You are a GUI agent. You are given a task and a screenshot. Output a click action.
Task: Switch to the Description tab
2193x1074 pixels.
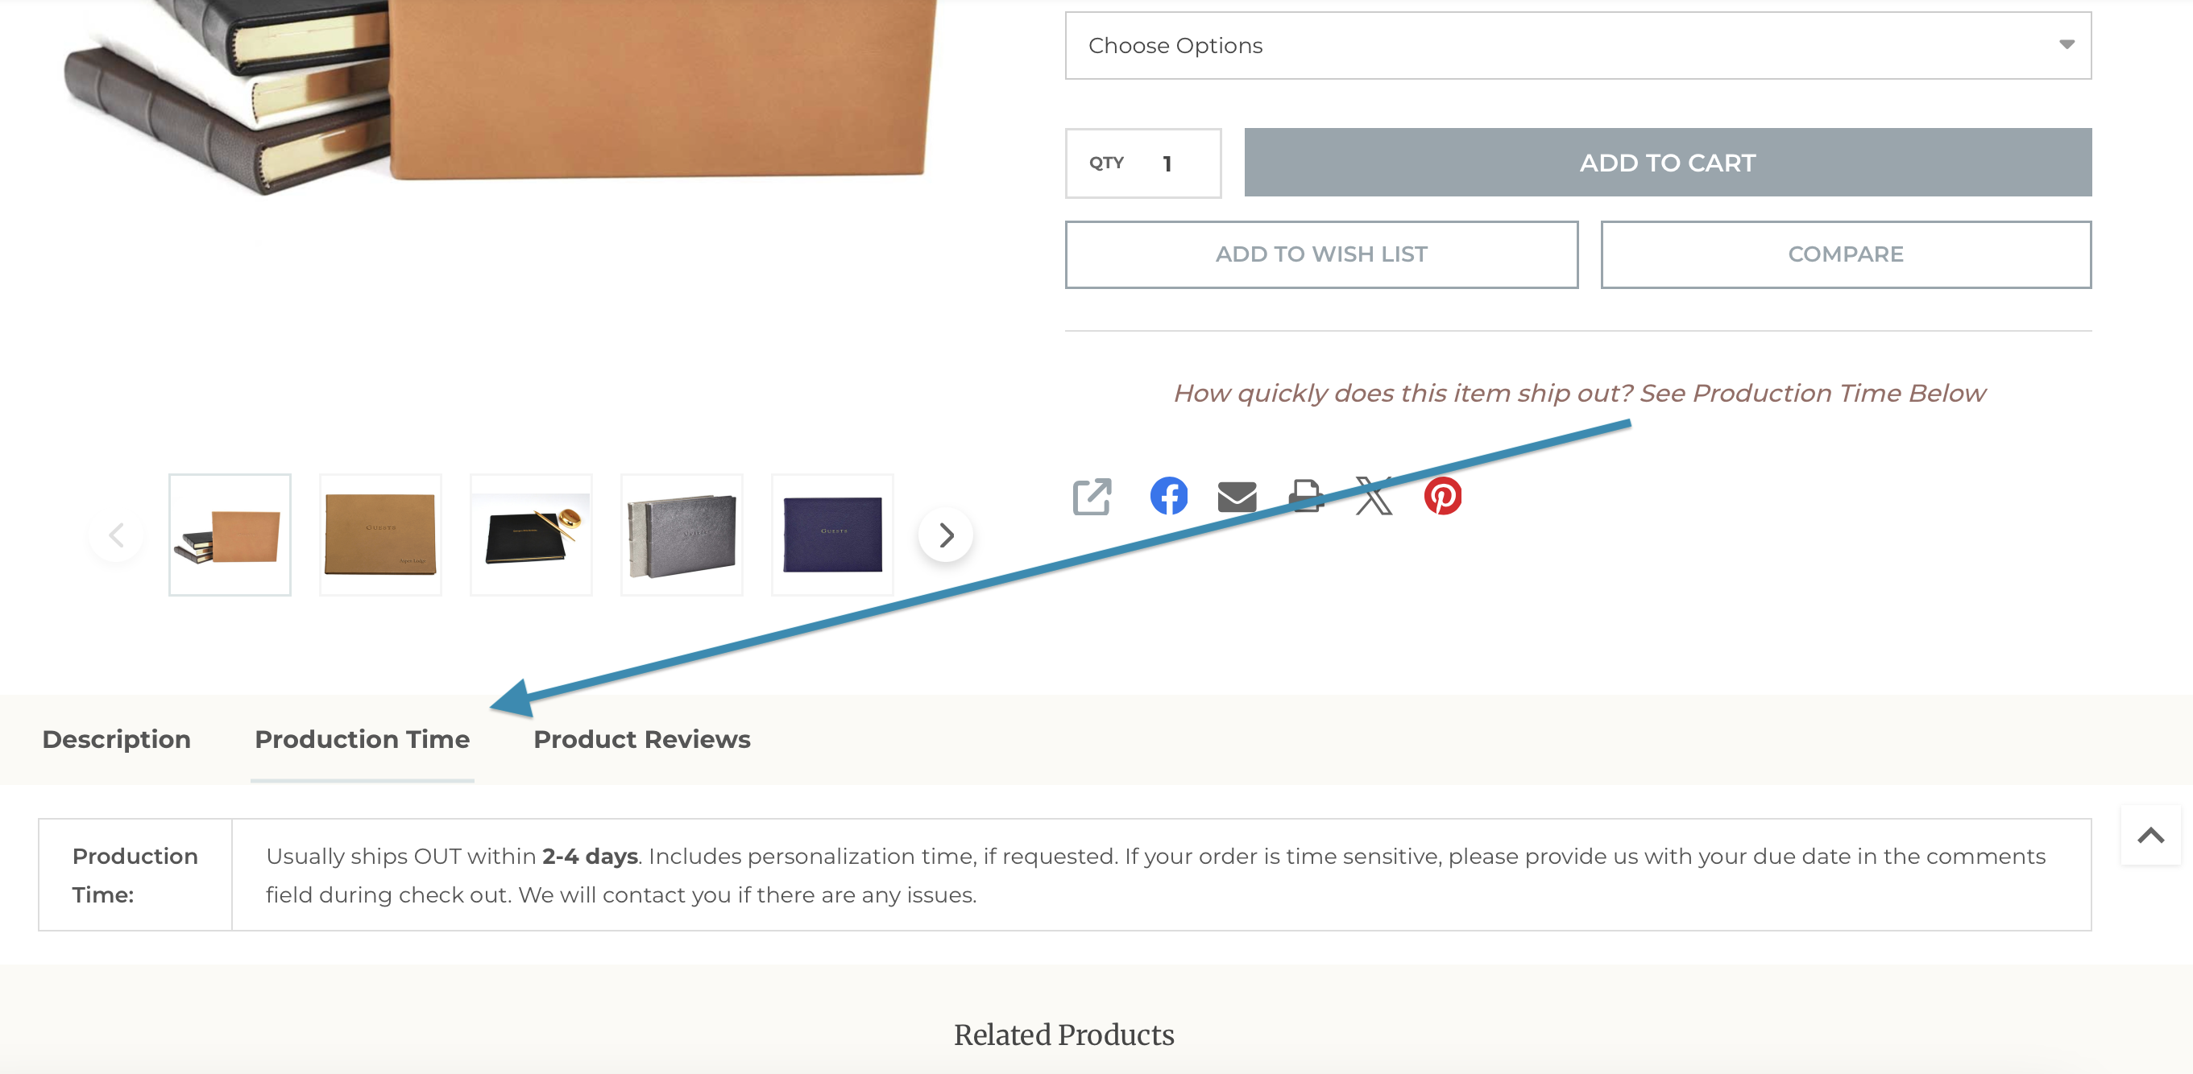click(x=117, y=739)
